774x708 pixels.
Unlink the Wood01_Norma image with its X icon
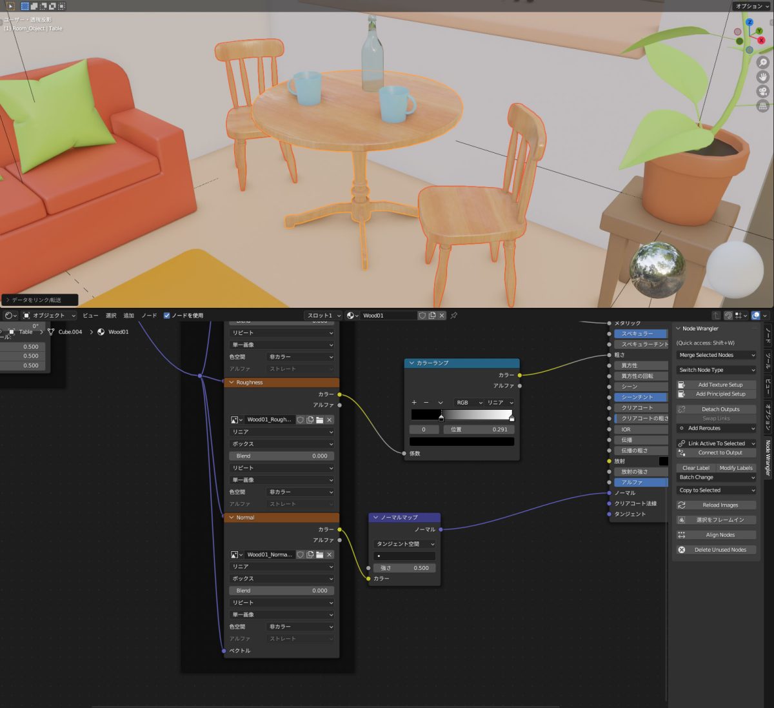(330, 554)
